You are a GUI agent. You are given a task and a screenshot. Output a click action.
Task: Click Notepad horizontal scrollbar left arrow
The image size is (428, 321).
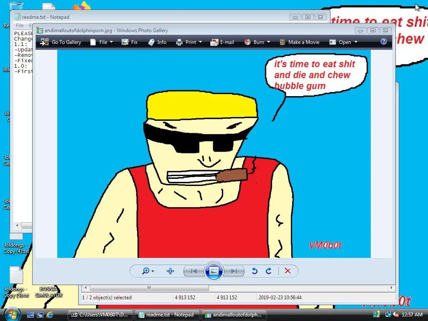coord(17,225)
